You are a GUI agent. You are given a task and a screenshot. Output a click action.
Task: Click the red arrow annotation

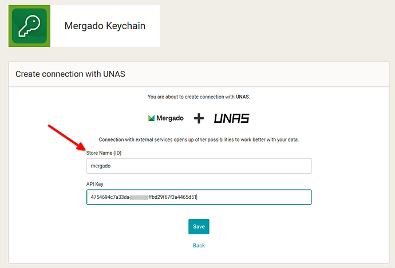66,137
